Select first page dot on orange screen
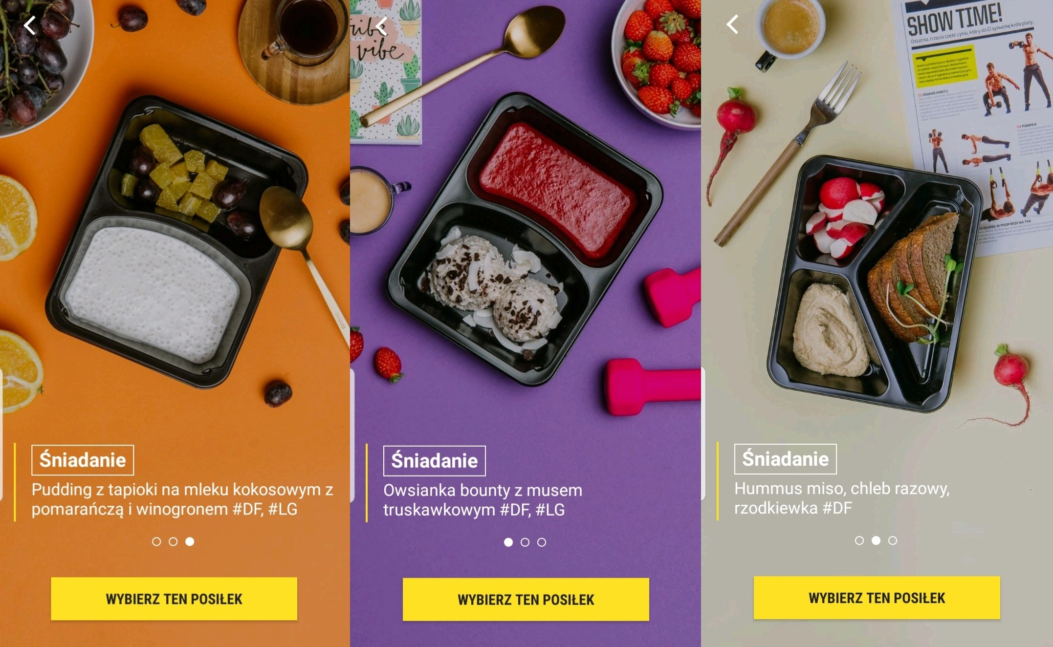 point(156,541)
